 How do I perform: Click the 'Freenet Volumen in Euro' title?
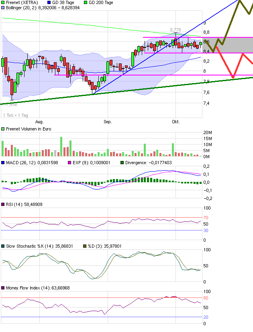(29, 129)
